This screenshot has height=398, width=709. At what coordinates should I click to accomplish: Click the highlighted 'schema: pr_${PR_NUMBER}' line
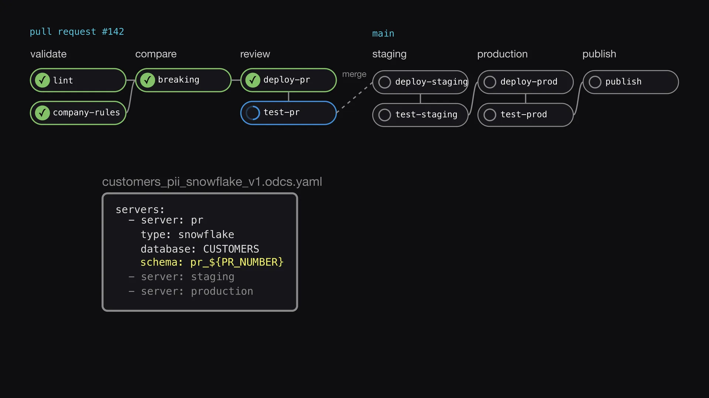pyautogui.click(x=212, y=262)
